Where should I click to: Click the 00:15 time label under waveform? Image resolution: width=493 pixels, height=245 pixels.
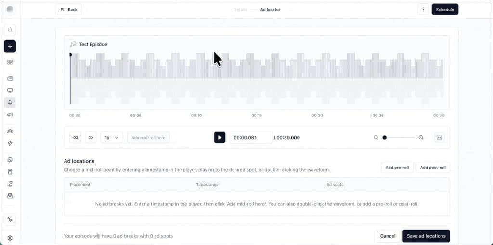pos(257,116)
